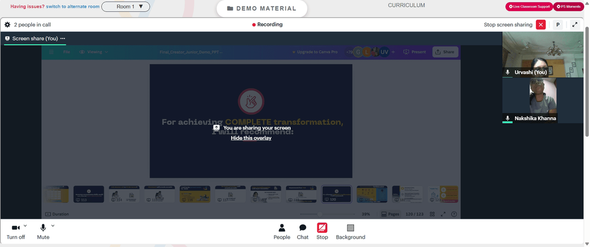Open Canva File menu
Screen dimensions: 590x247
(67, 52)
